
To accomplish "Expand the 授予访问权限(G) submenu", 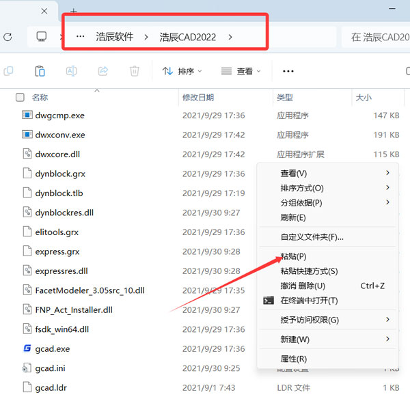I will click(328, 320).
